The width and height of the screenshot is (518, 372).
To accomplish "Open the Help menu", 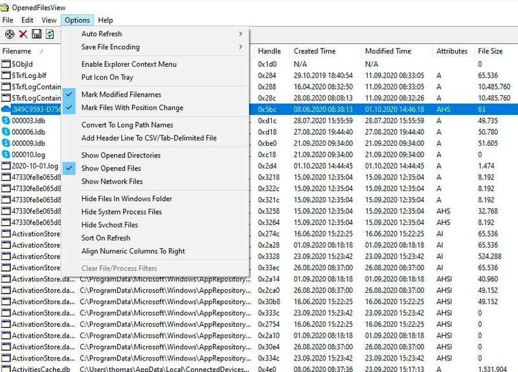I will click(x=106, y=20).
